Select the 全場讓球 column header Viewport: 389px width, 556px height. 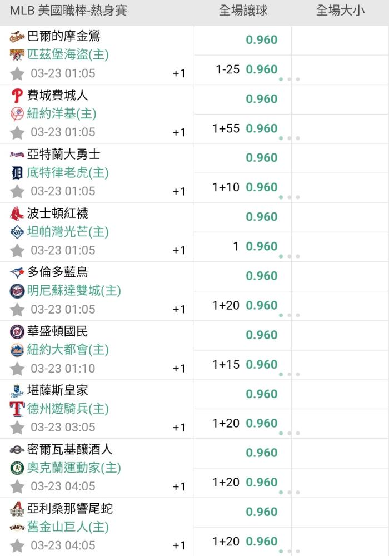click(243, 11)
